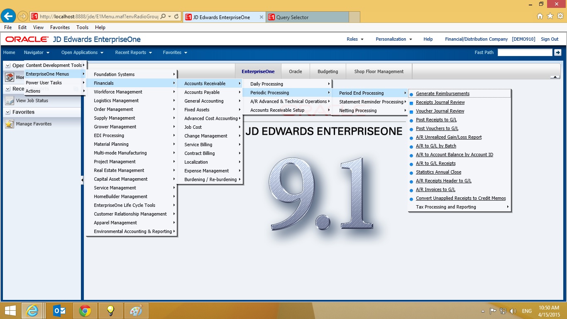Open the Roles dropdown
The width and height of the screenshot is (567, 319).
coord(355,39)
